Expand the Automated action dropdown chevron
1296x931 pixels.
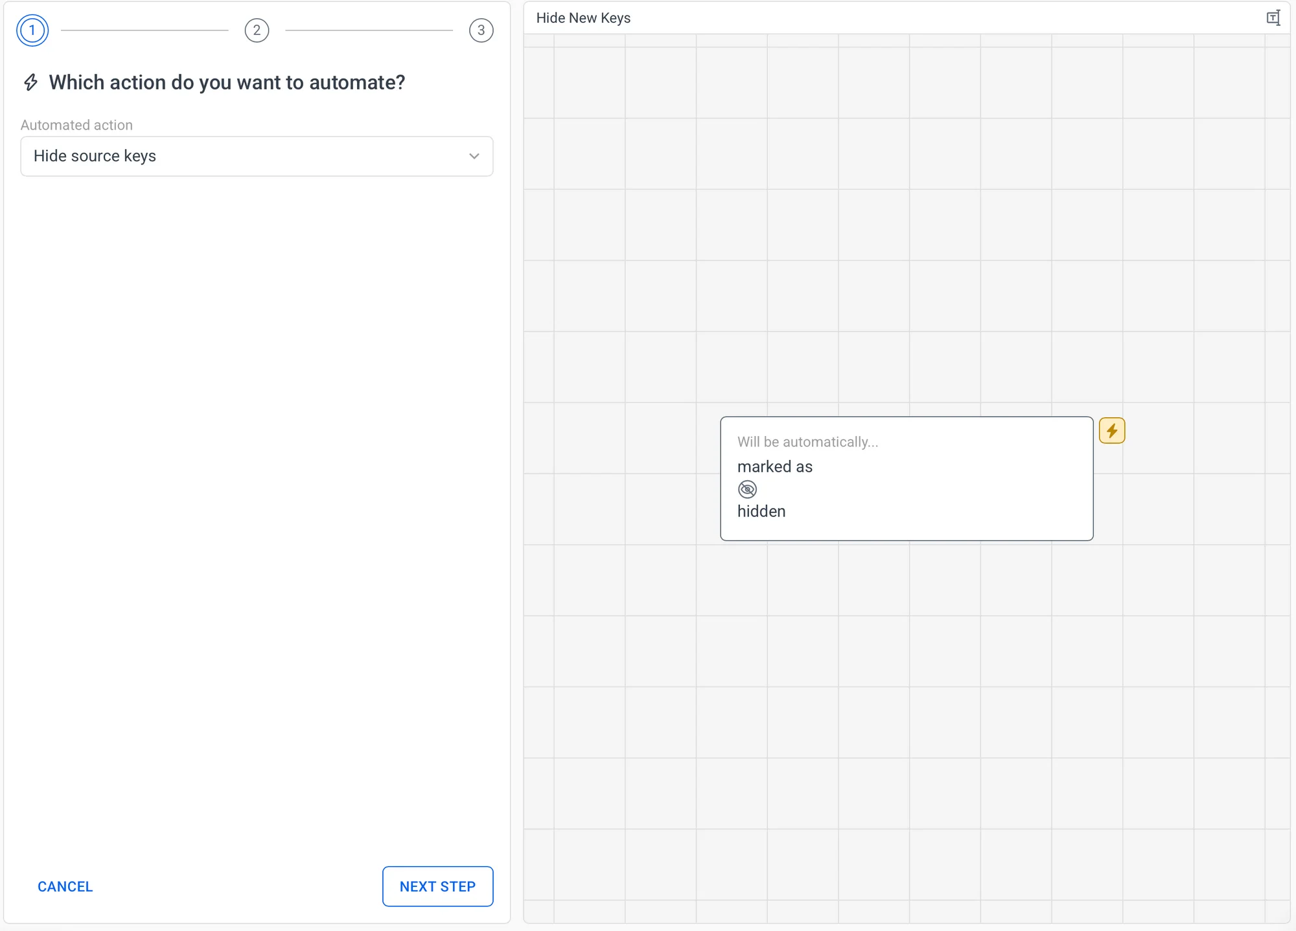[474, 156]
